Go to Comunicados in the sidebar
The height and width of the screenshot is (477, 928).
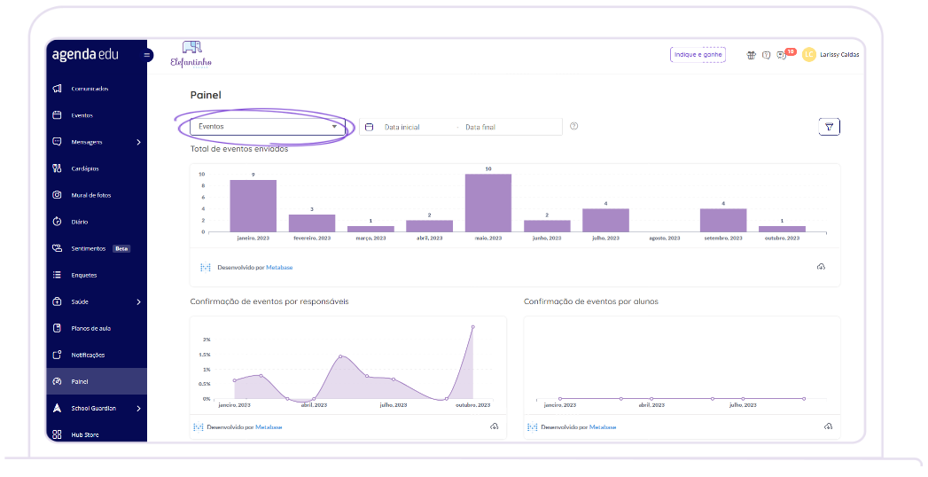[x=89, y=89]
